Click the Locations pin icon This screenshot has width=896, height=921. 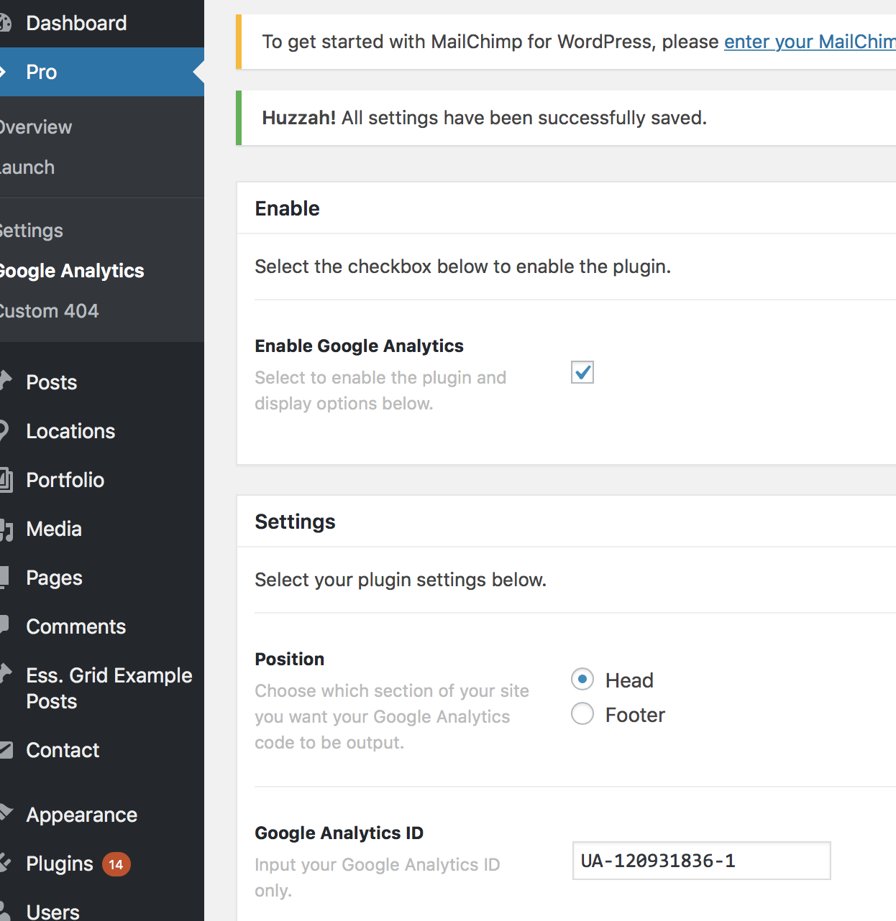pos(4,430)
